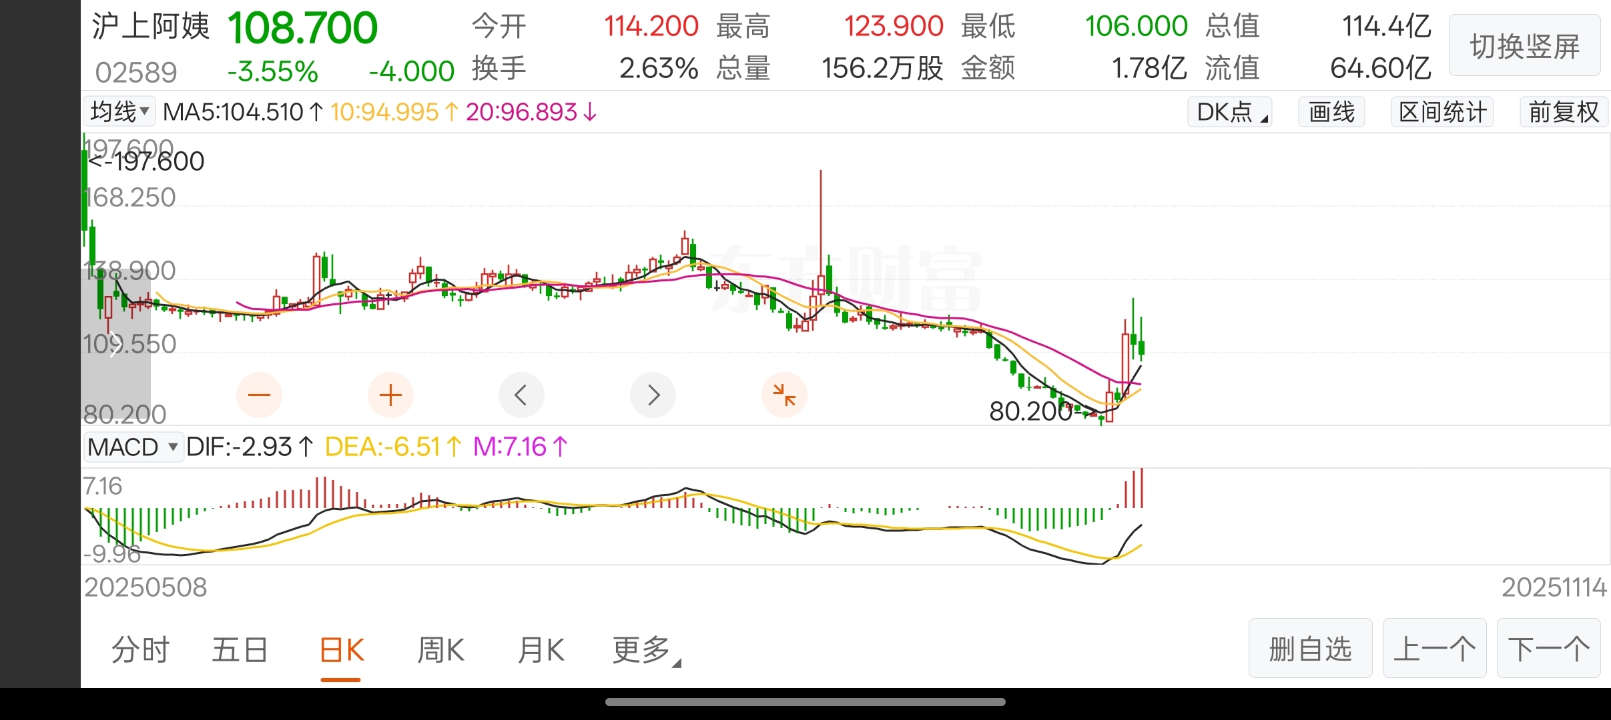The height and width of the screenshot is (720, 1611).
Task: Toggle 前复权 price adjustment
Action: tap(1564, 112)
